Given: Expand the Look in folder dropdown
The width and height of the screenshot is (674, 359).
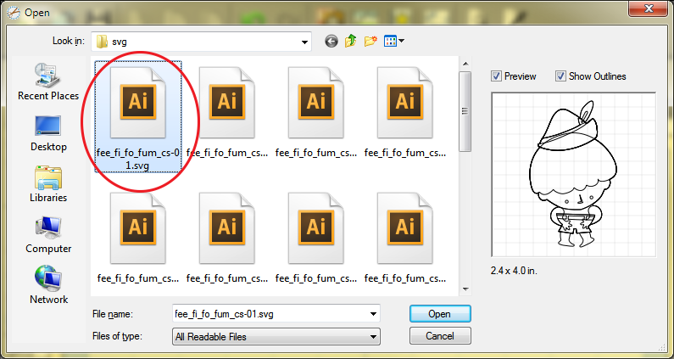Looking at the screenshot, I should tap(304, 41).
